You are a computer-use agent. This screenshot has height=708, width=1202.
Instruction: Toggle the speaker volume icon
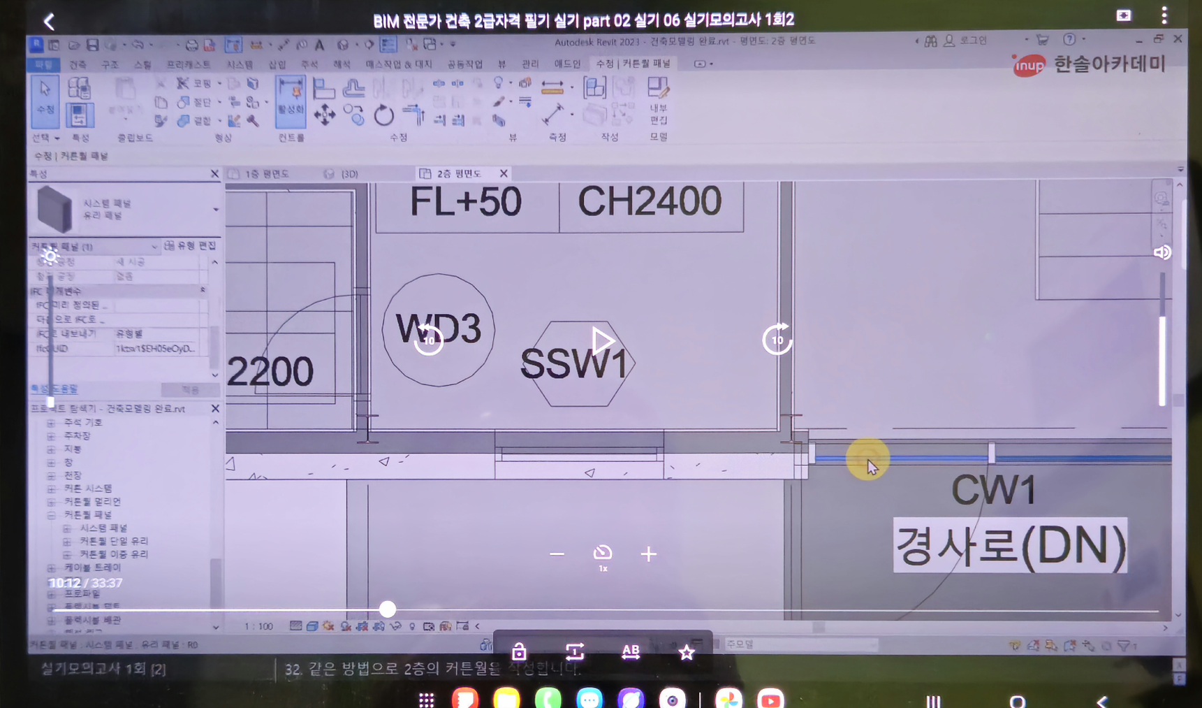[1162, 252]
